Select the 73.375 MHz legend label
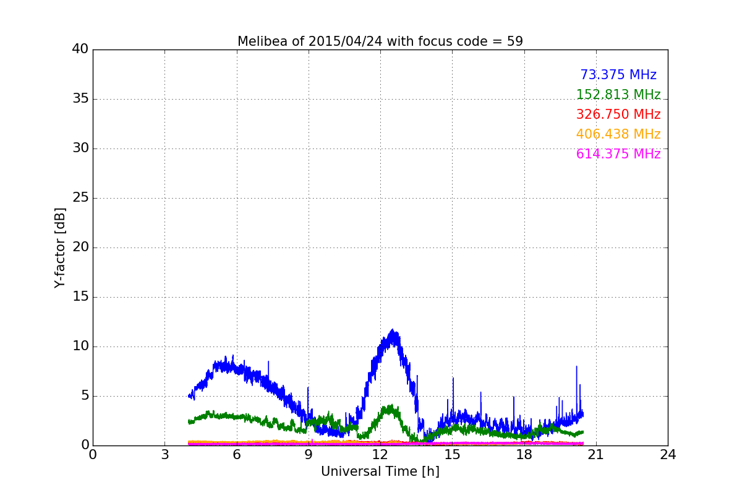742x495 pixels. tap(618, 75)
